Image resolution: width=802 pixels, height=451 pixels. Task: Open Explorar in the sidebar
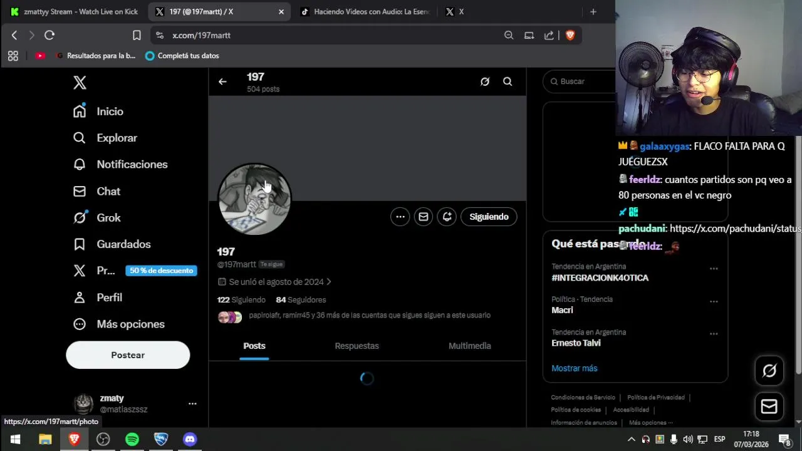pyautogui.click(x=105, y=138)
